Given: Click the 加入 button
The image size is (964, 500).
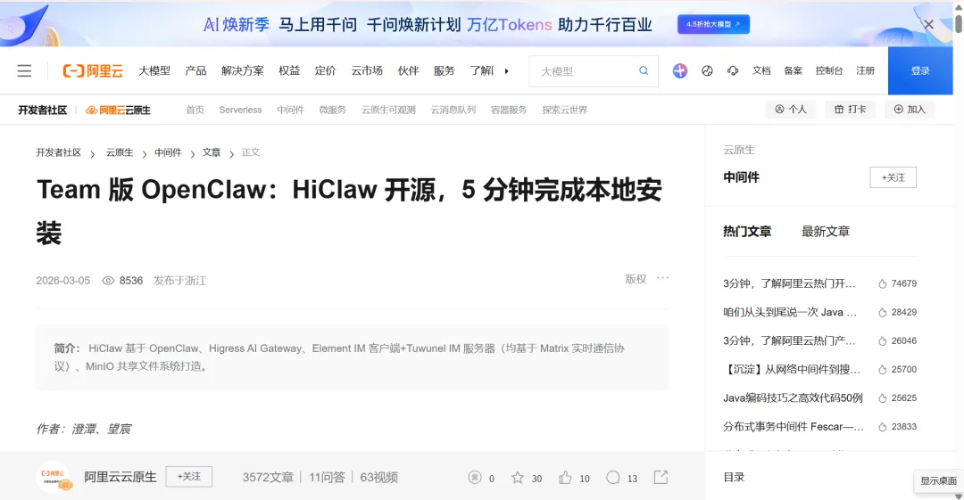Looking at the screenshot, I should click(910, 110).
